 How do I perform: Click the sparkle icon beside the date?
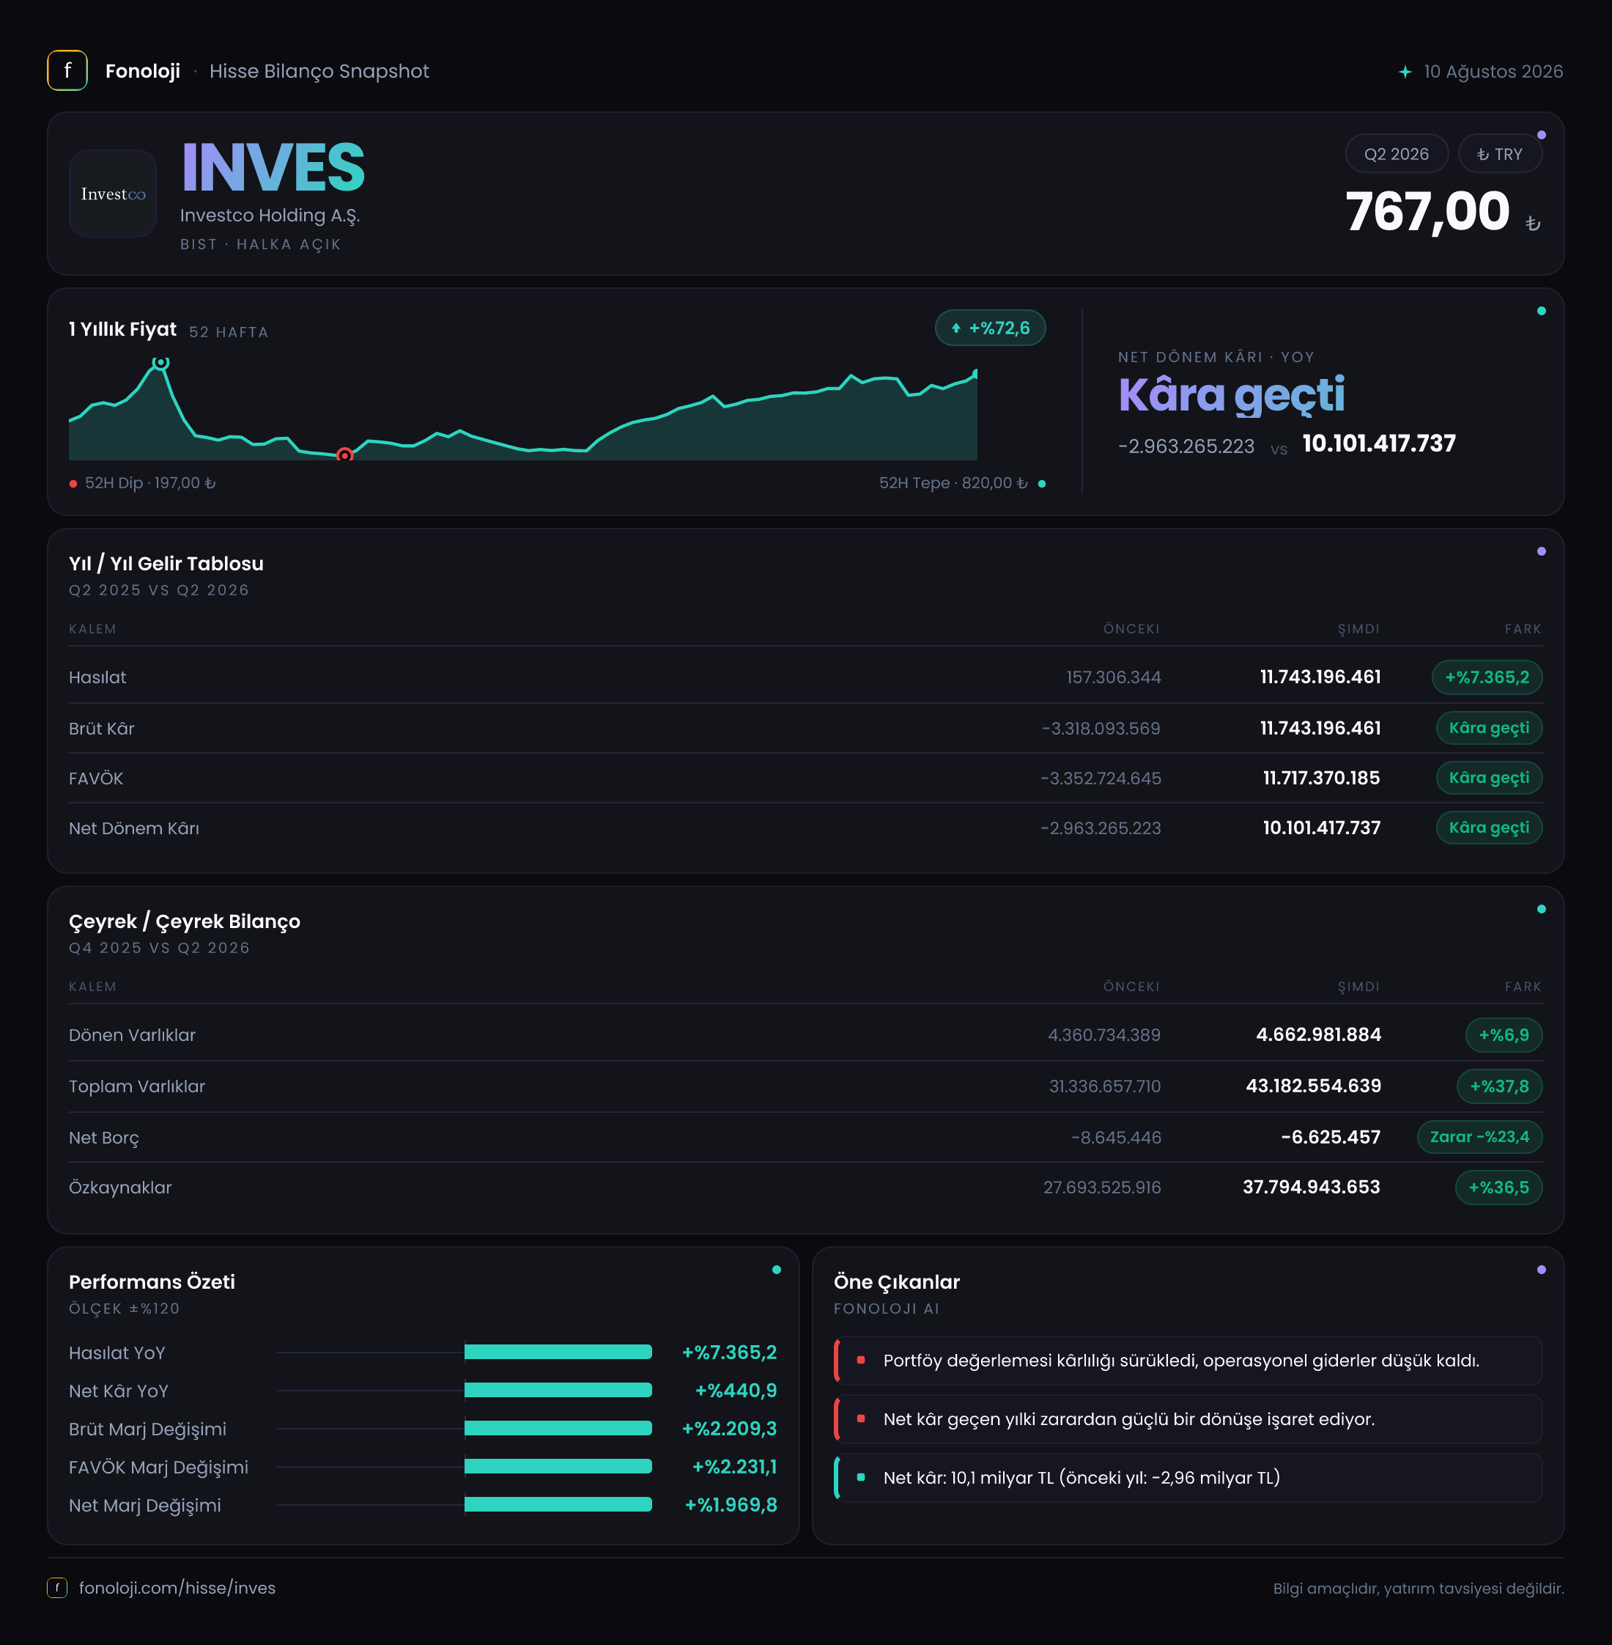[x=1405, y=71]
